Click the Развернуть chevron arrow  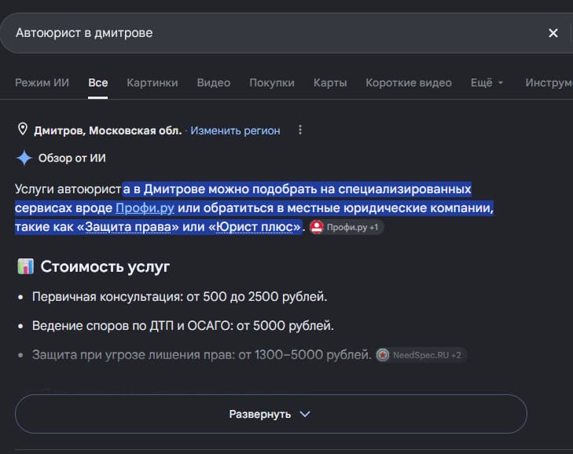305,414
